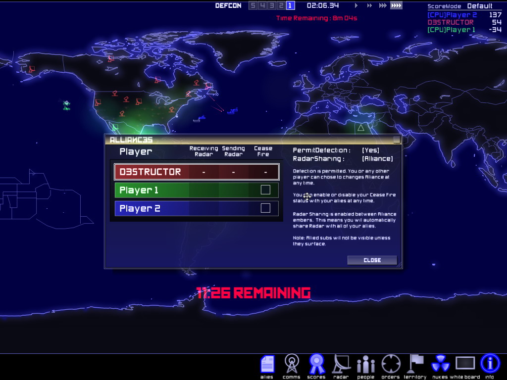This screenshot has height=380, width=507.
Task: Select the four-arrow fastest game speed
Action: point(396,5)
